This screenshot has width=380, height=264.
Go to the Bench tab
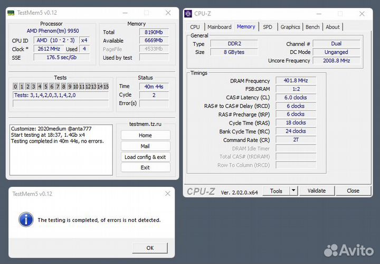[312, 27]
